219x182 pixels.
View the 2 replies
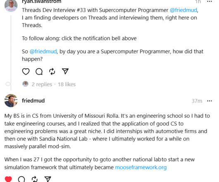click(x=42, y=84)
